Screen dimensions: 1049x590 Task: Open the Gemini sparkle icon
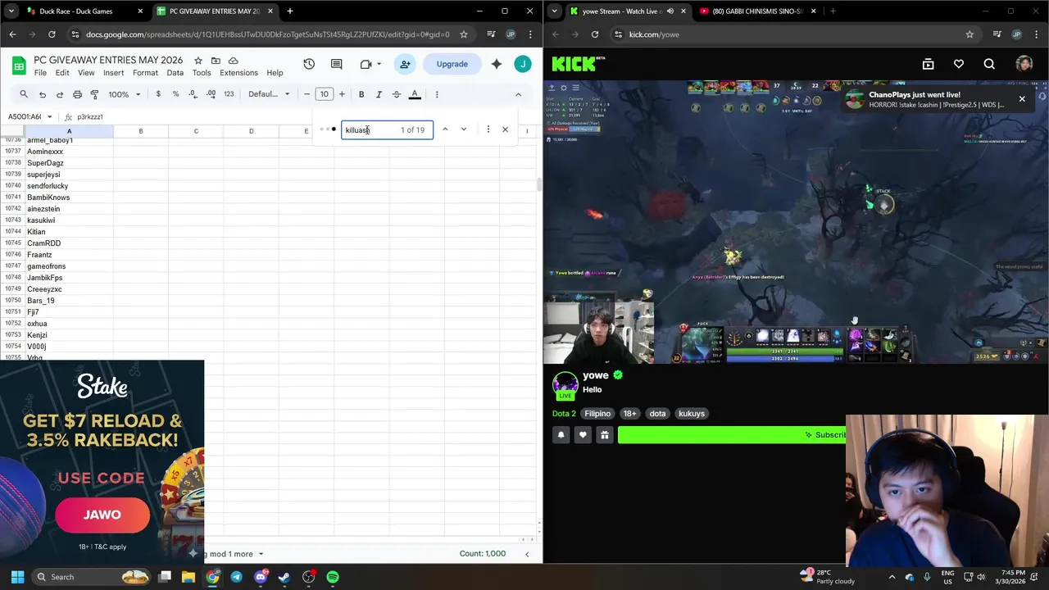496,64
